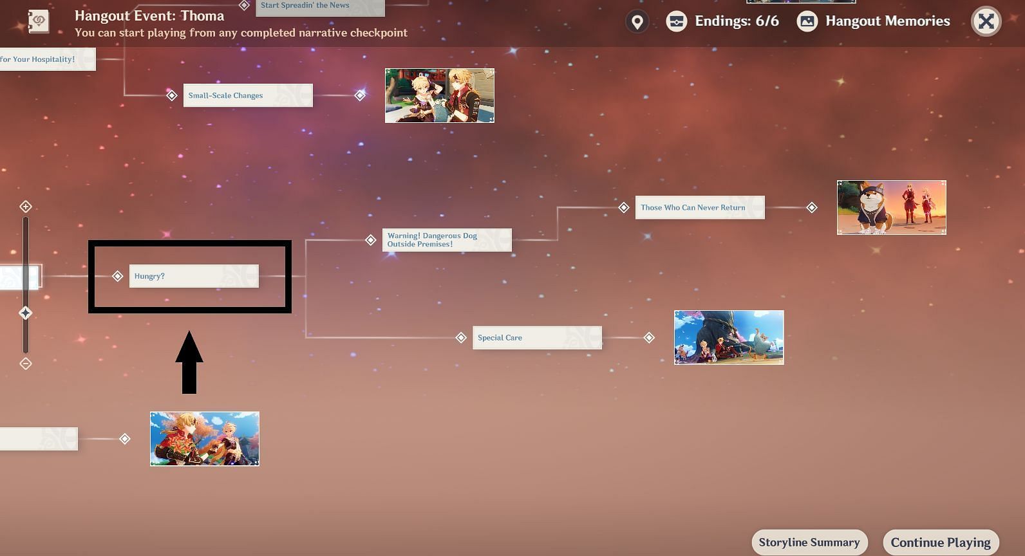This screenshot has height=556, width=1025.
Task: Open the bottom-left ending thumbnail with flowers
Action: click(x=204, y=439)
